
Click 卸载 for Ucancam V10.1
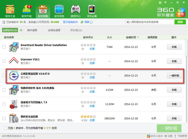(x=174, y=61)
